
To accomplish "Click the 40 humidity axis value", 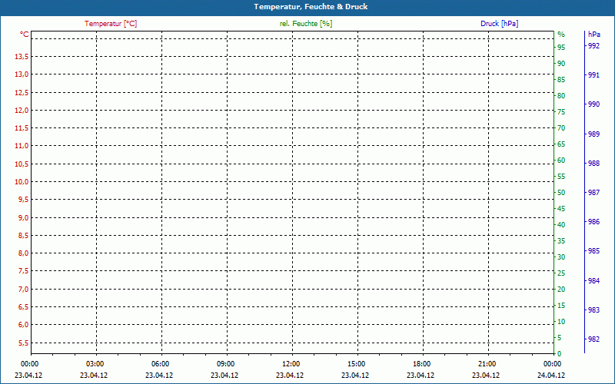I will [x=561, y=225].
